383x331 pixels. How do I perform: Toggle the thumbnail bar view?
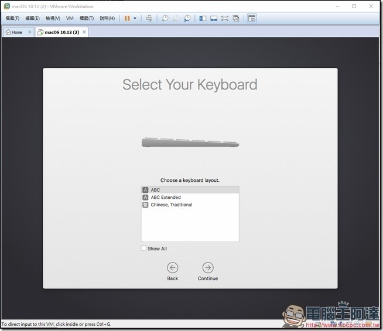coord(214,18)
